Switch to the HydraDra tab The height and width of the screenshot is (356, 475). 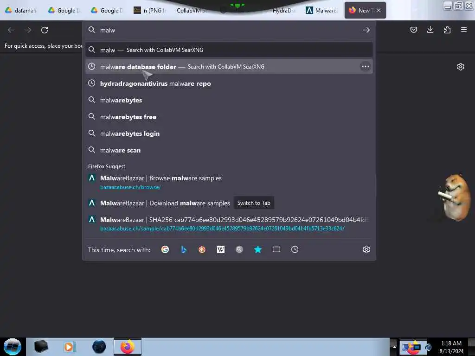tap(283, 11)
